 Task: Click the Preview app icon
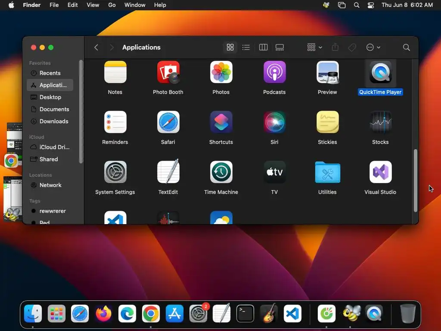[x=327, y=72]
